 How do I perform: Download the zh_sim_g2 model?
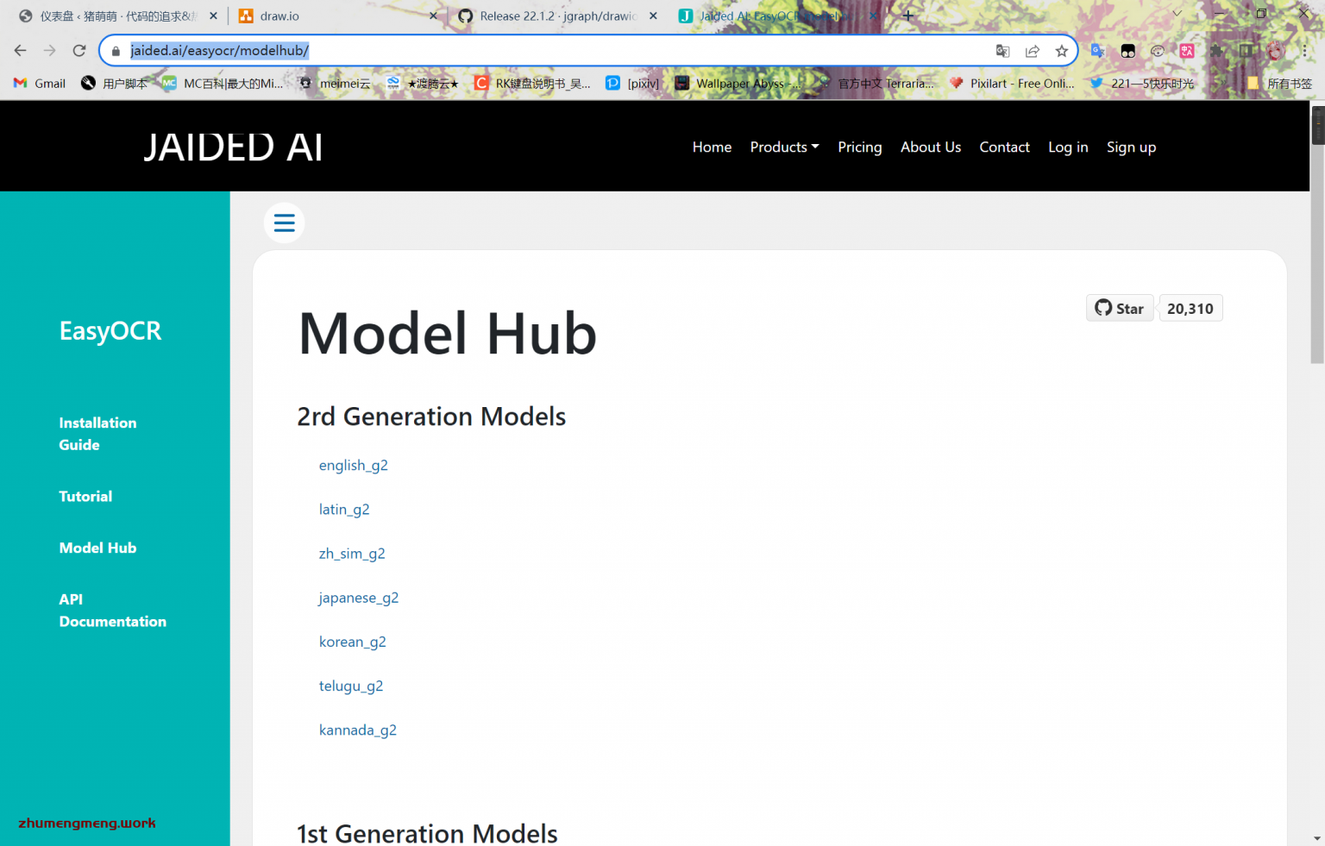pyautogui.click(x=352, y=554)
